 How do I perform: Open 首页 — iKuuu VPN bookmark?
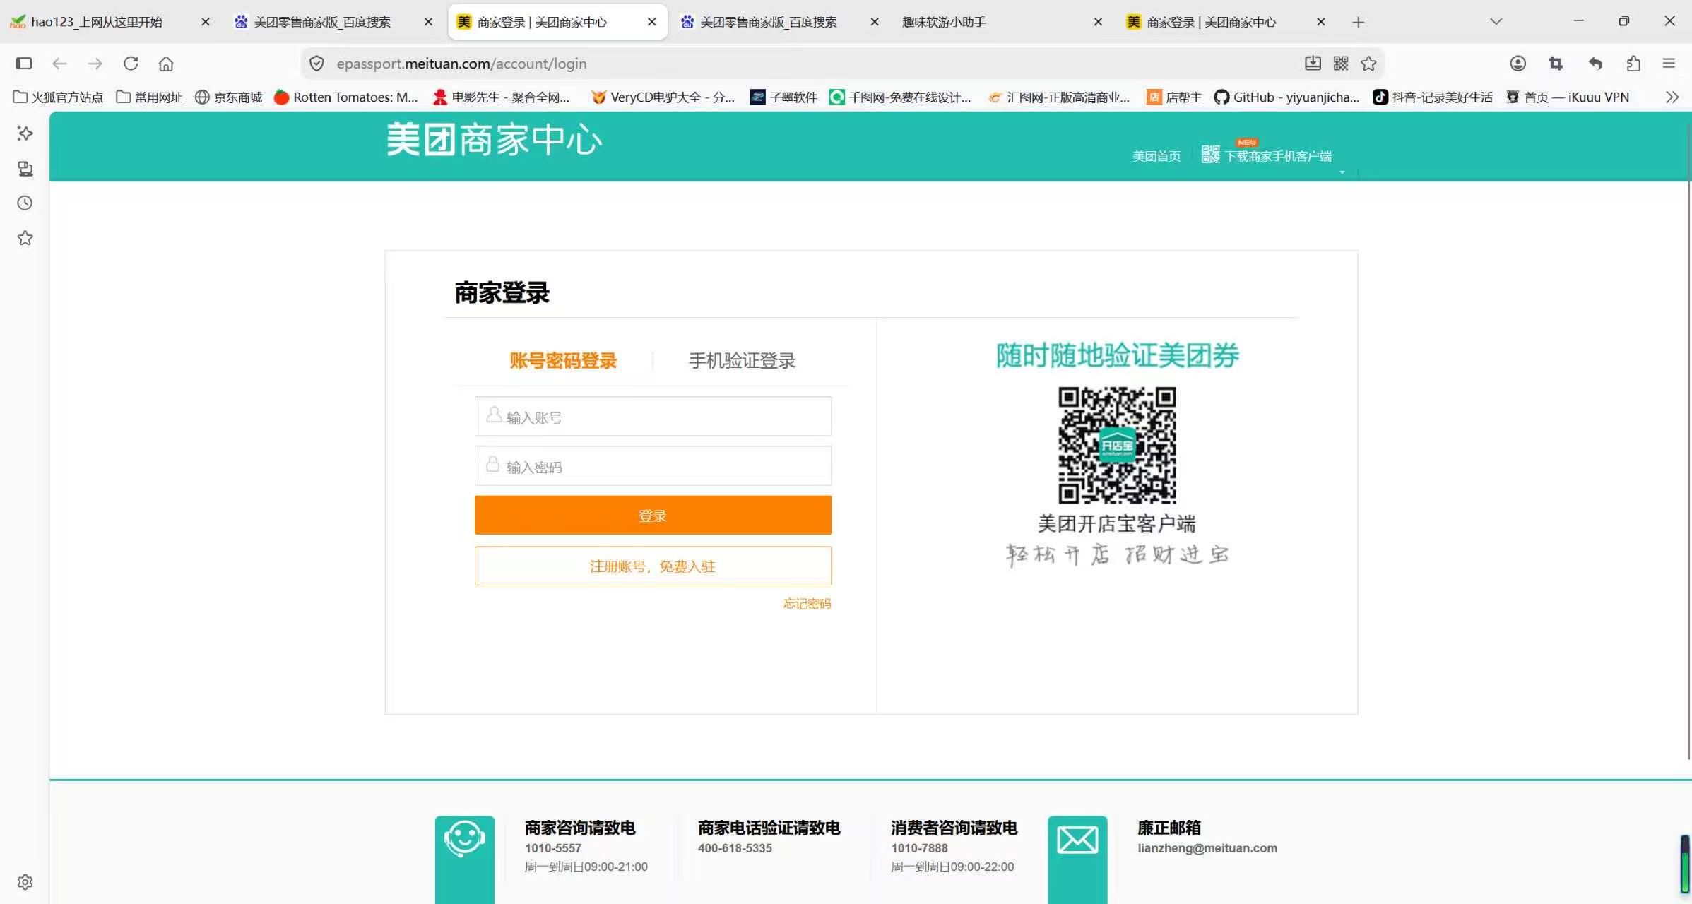[1567, 97]
